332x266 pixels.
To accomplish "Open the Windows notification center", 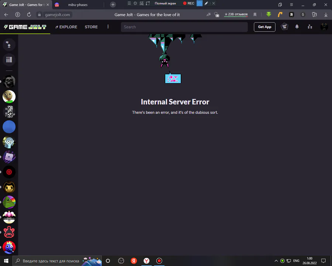I will point(323,261).
